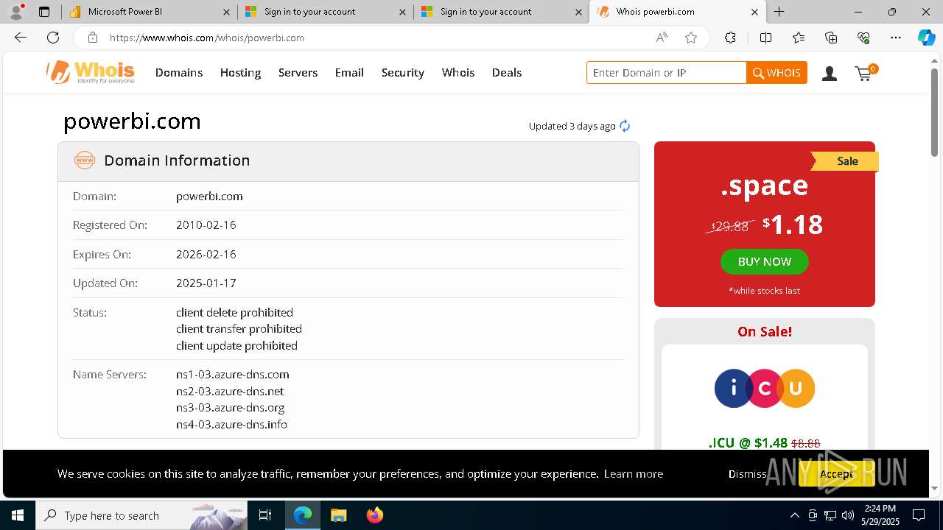943x530 pixels.
Task: Close the Whois powerbi.com tab
Action: [x=754, y=12]
